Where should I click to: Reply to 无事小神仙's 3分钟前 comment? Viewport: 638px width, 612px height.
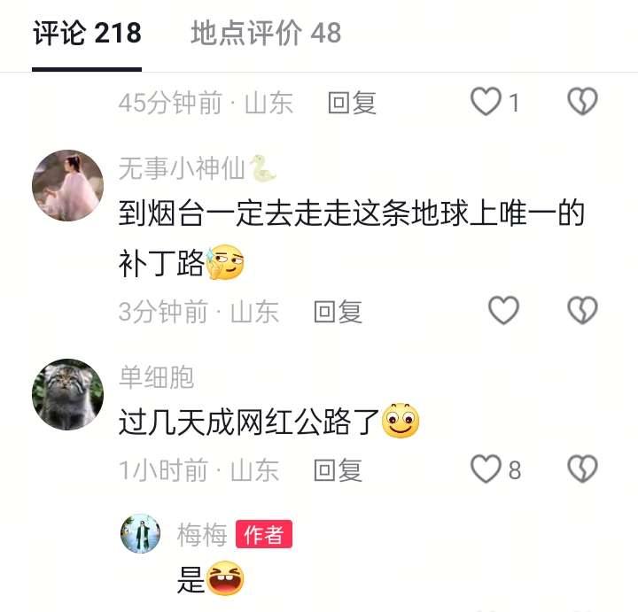[338, 312]
